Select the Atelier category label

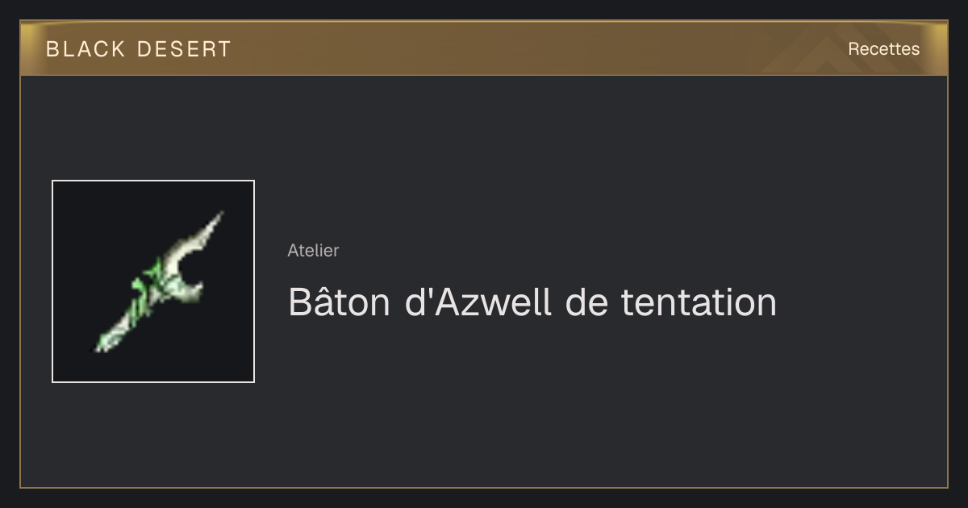point(313,251)
